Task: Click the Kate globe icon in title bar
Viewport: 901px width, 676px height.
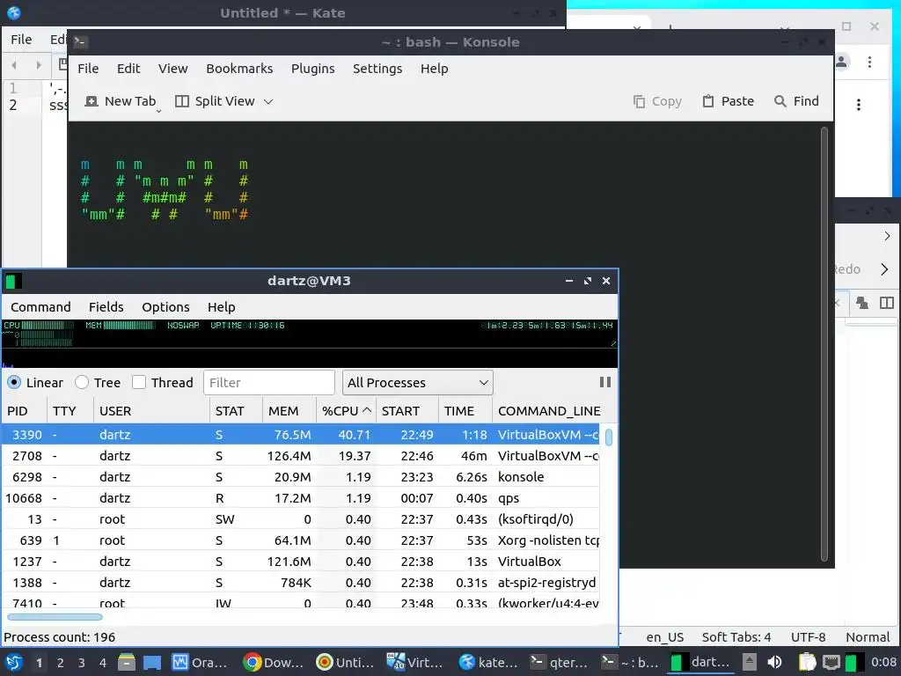Action: (x=14, y=12)
